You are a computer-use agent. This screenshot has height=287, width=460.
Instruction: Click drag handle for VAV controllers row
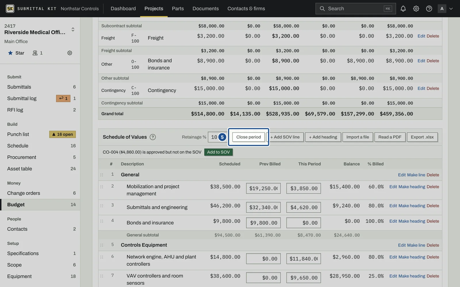102,276
